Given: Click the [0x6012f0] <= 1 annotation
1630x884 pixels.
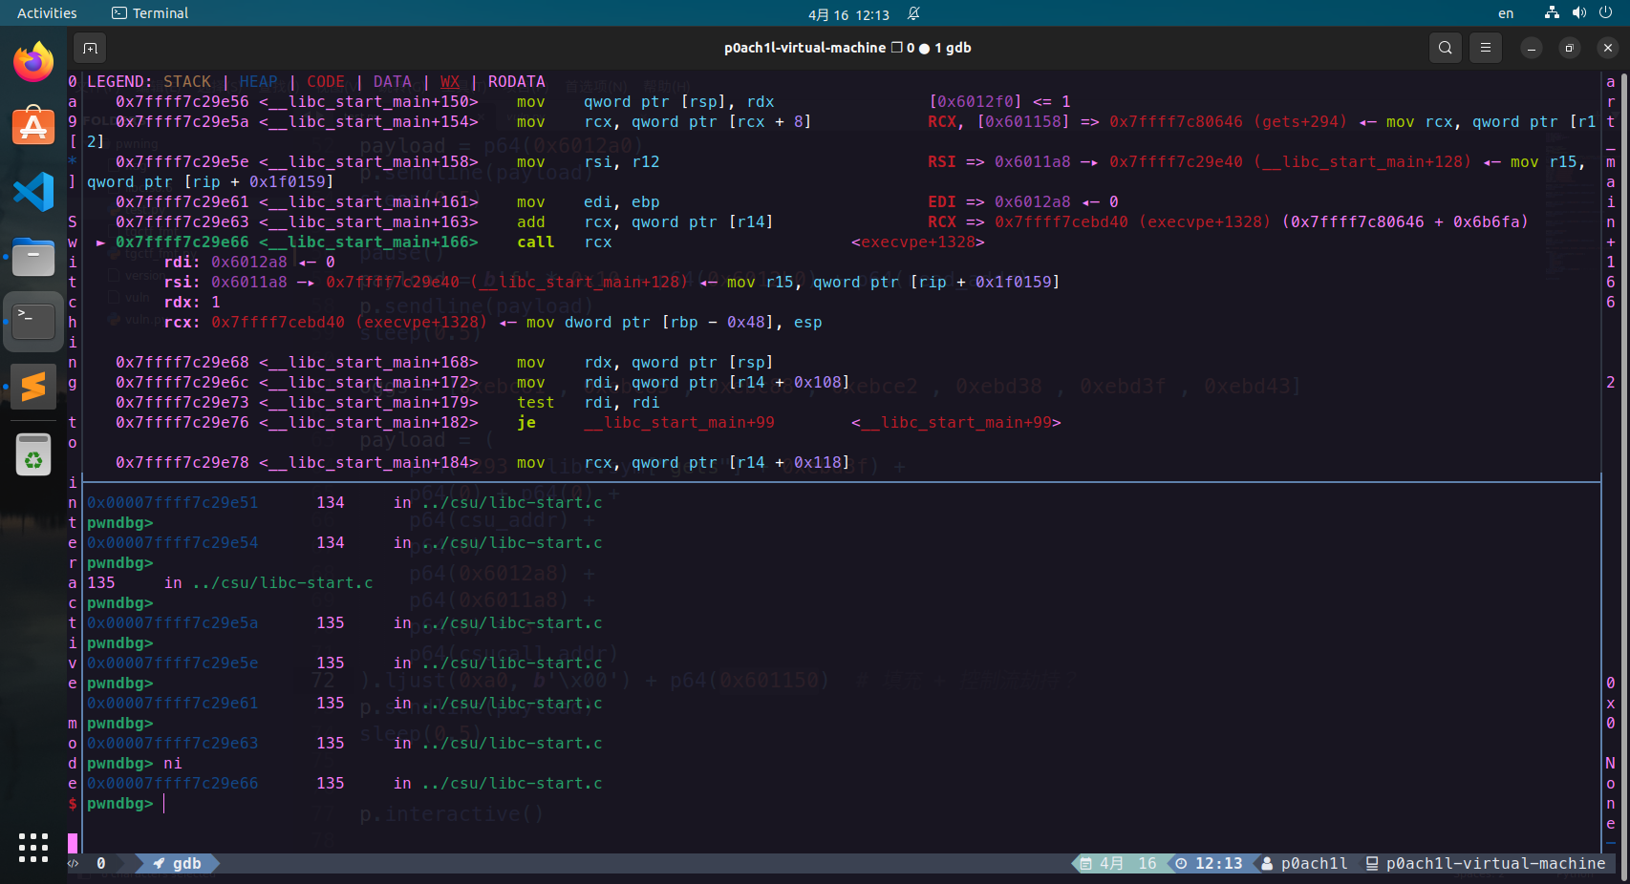Looking at the screenshot, I should 999,101.
